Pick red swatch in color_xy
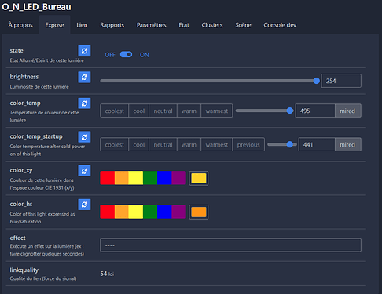Screen dimensions: 382x294 108,178
